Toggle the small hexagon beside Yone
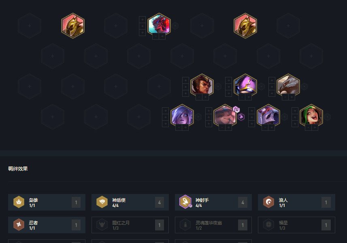The image size is (347, 243). pyautogui.click(x=175, y=26)
